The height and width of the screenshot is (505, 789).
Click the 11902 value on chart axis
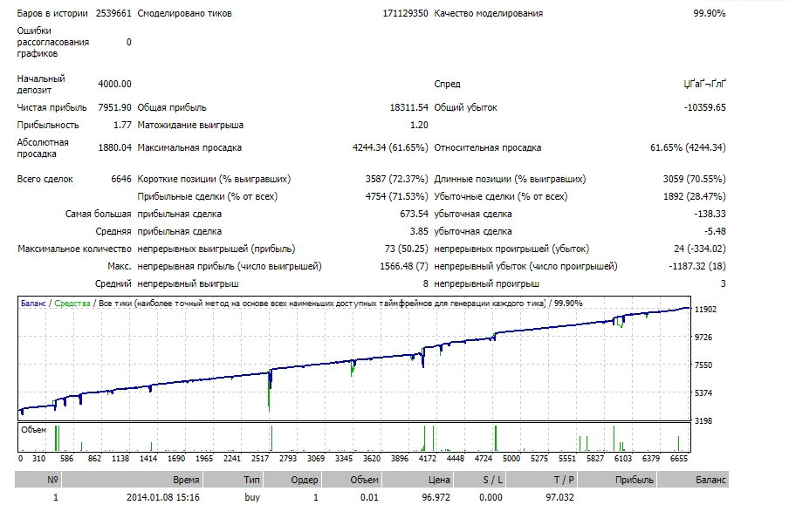click(x=705, y=310)
